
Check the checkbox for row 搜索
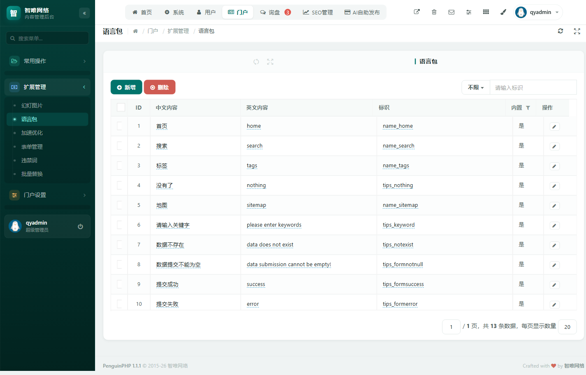point(120,145)
